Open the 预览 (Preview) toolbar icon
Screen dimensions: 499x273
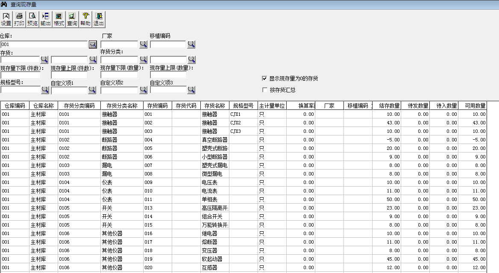coord(32,19)
